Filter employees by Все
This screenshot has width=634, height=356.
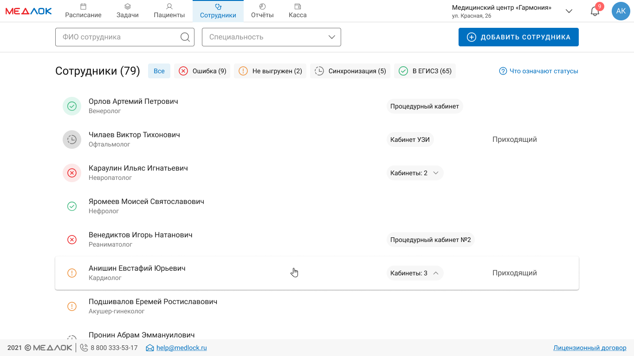pyautogui.click(x=159, y=71)
